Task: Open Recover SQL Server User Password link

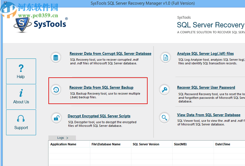Action: tap(206, 87)
